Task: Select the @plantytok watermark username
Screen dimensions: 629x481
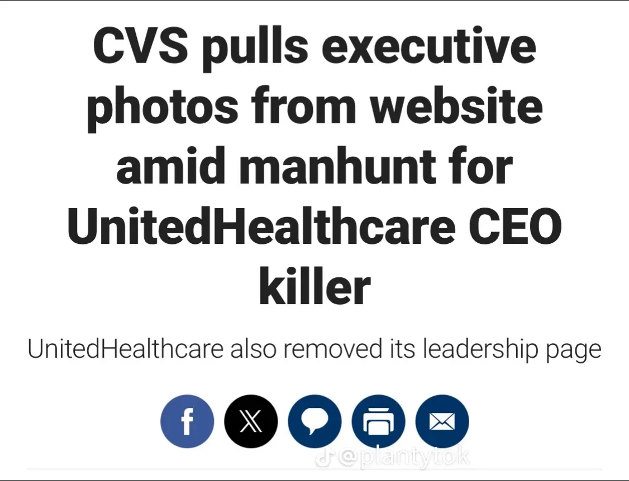Action: tap(402, 458)
